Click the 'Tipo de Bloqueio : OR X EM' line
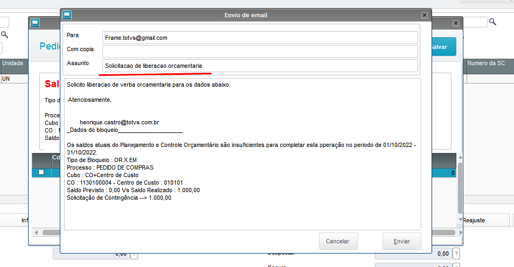 (x=102, y=160)
